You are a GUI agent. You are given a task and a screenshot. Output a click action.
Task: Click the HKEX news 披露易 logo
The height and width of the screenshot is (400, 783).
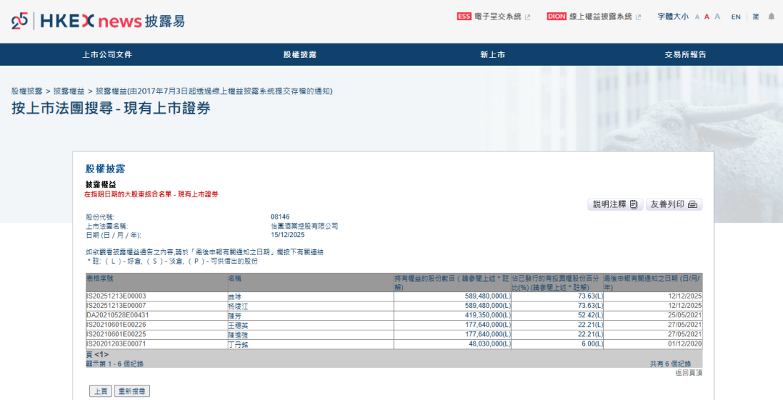(98, 21)
